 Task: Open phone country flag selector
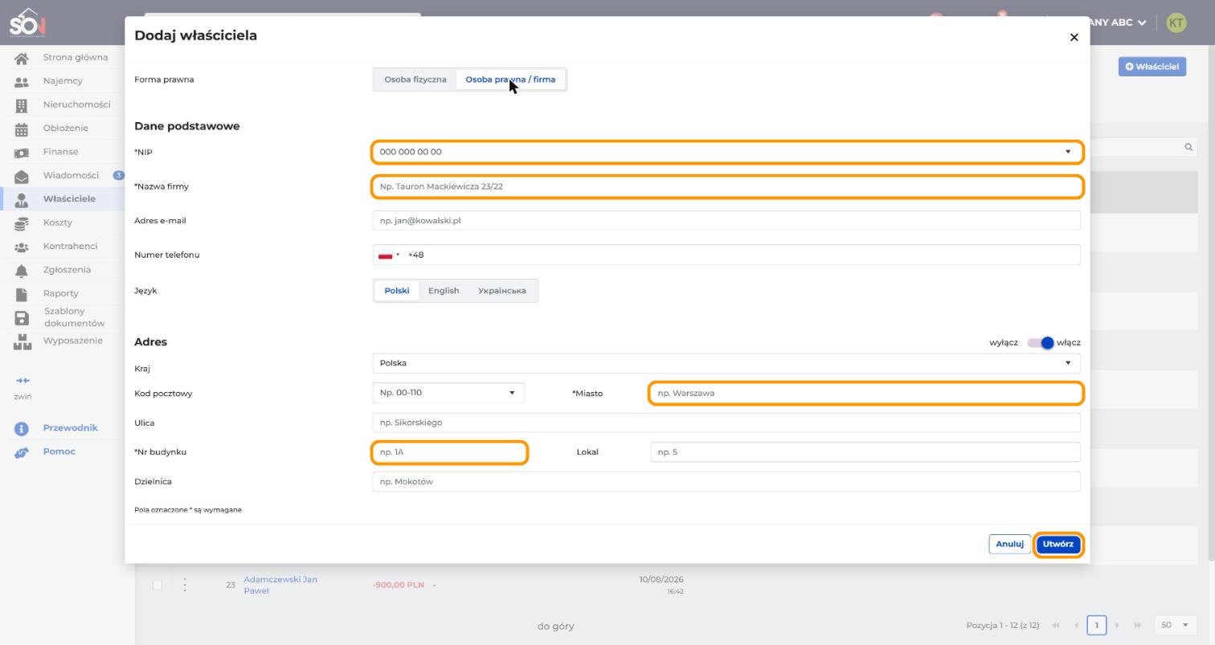point(389,255)
